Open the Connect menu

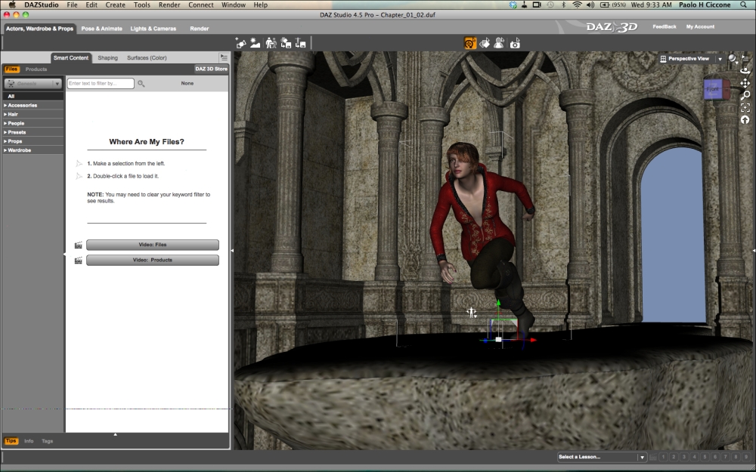click(200, 5)
